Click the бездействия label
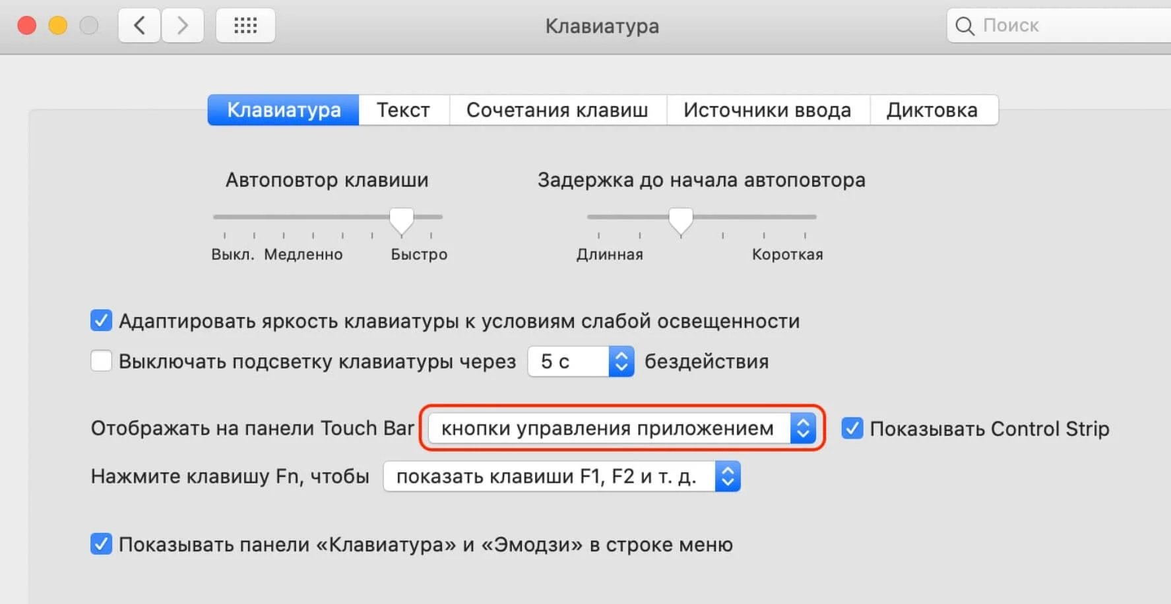This screenshot has height=604, width=1171. pyautogui.click(x=707, y=361)
